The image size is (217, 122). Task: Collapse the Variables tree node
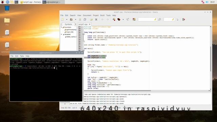61,34
